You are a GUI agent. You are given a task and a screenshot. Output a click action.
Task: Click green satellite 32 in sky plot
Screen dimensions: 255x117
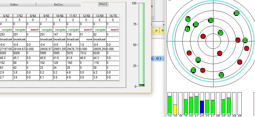pos(198,60)
